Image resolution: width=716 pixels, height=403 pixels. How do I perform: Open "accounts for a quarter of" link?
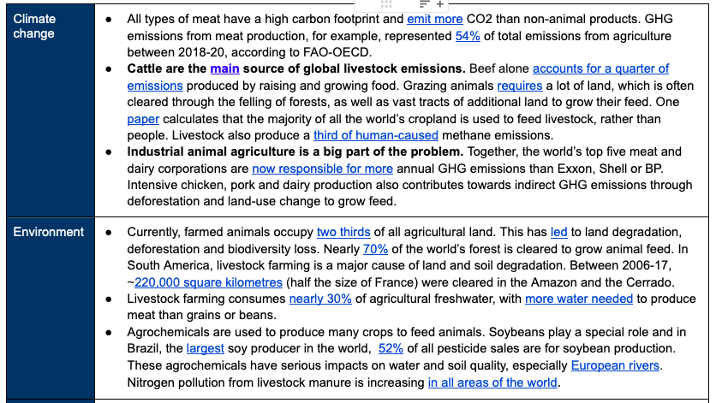[600, 68]
